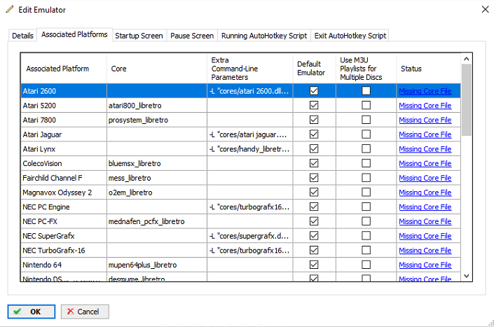
Task: Enable M3U playlists for Atari Lynx
Action: pyautogui.click(x=366, y=148)
